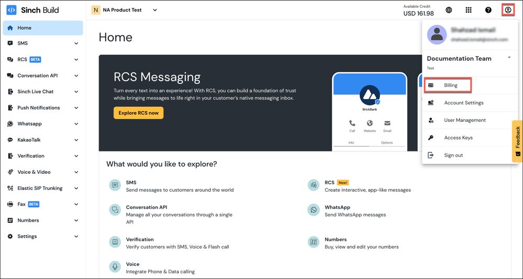Select Access Keys menu item
The height and width of the screenshot is (279, 523).
tap(458, 138)
